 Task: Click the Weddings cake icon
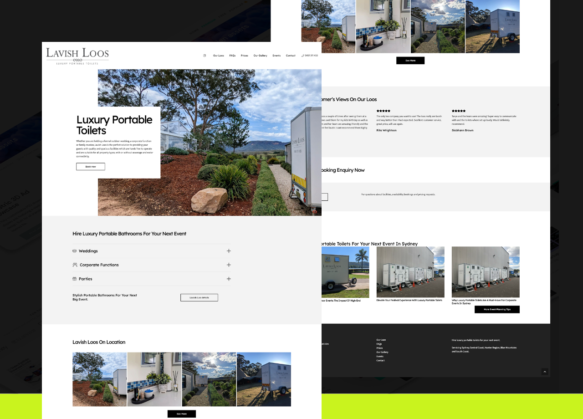click(75, 251)
